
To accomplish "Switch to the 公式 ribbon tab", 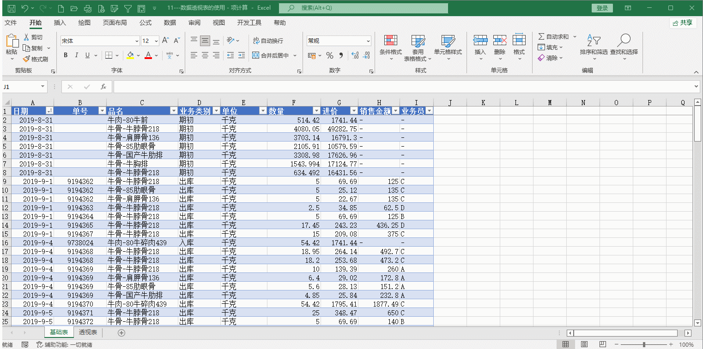I will pyautogui.click(x=145, y=23).
